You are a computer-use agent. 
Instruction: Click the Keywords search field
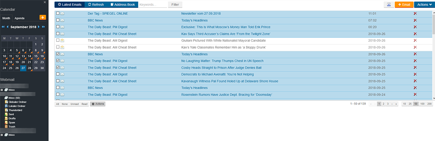[x=152, y=5]
